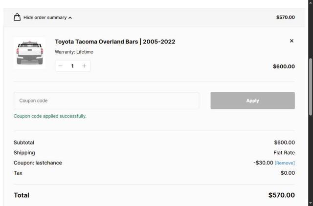Remove the lastchance coupon

(285, 163)
